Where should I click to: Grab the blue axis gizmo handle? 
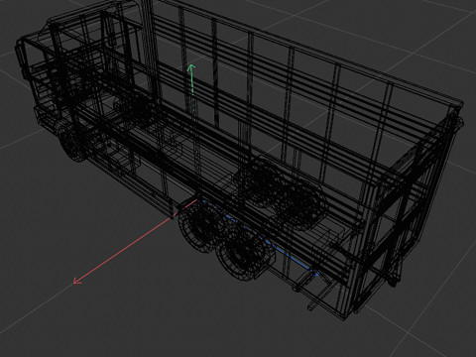tap(261, 237)
